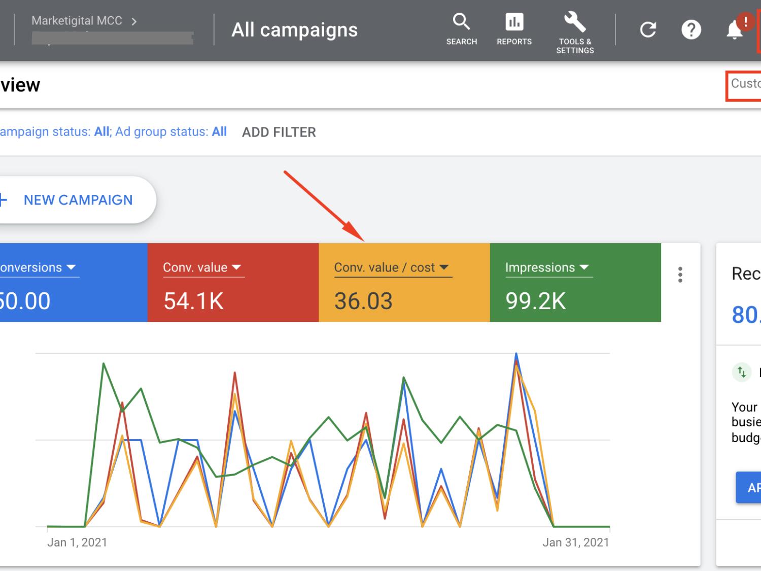Image resolution: width=761 pixels, height=571 pixels.
Task: Open the help question mark icon
Action: [691, 30]
